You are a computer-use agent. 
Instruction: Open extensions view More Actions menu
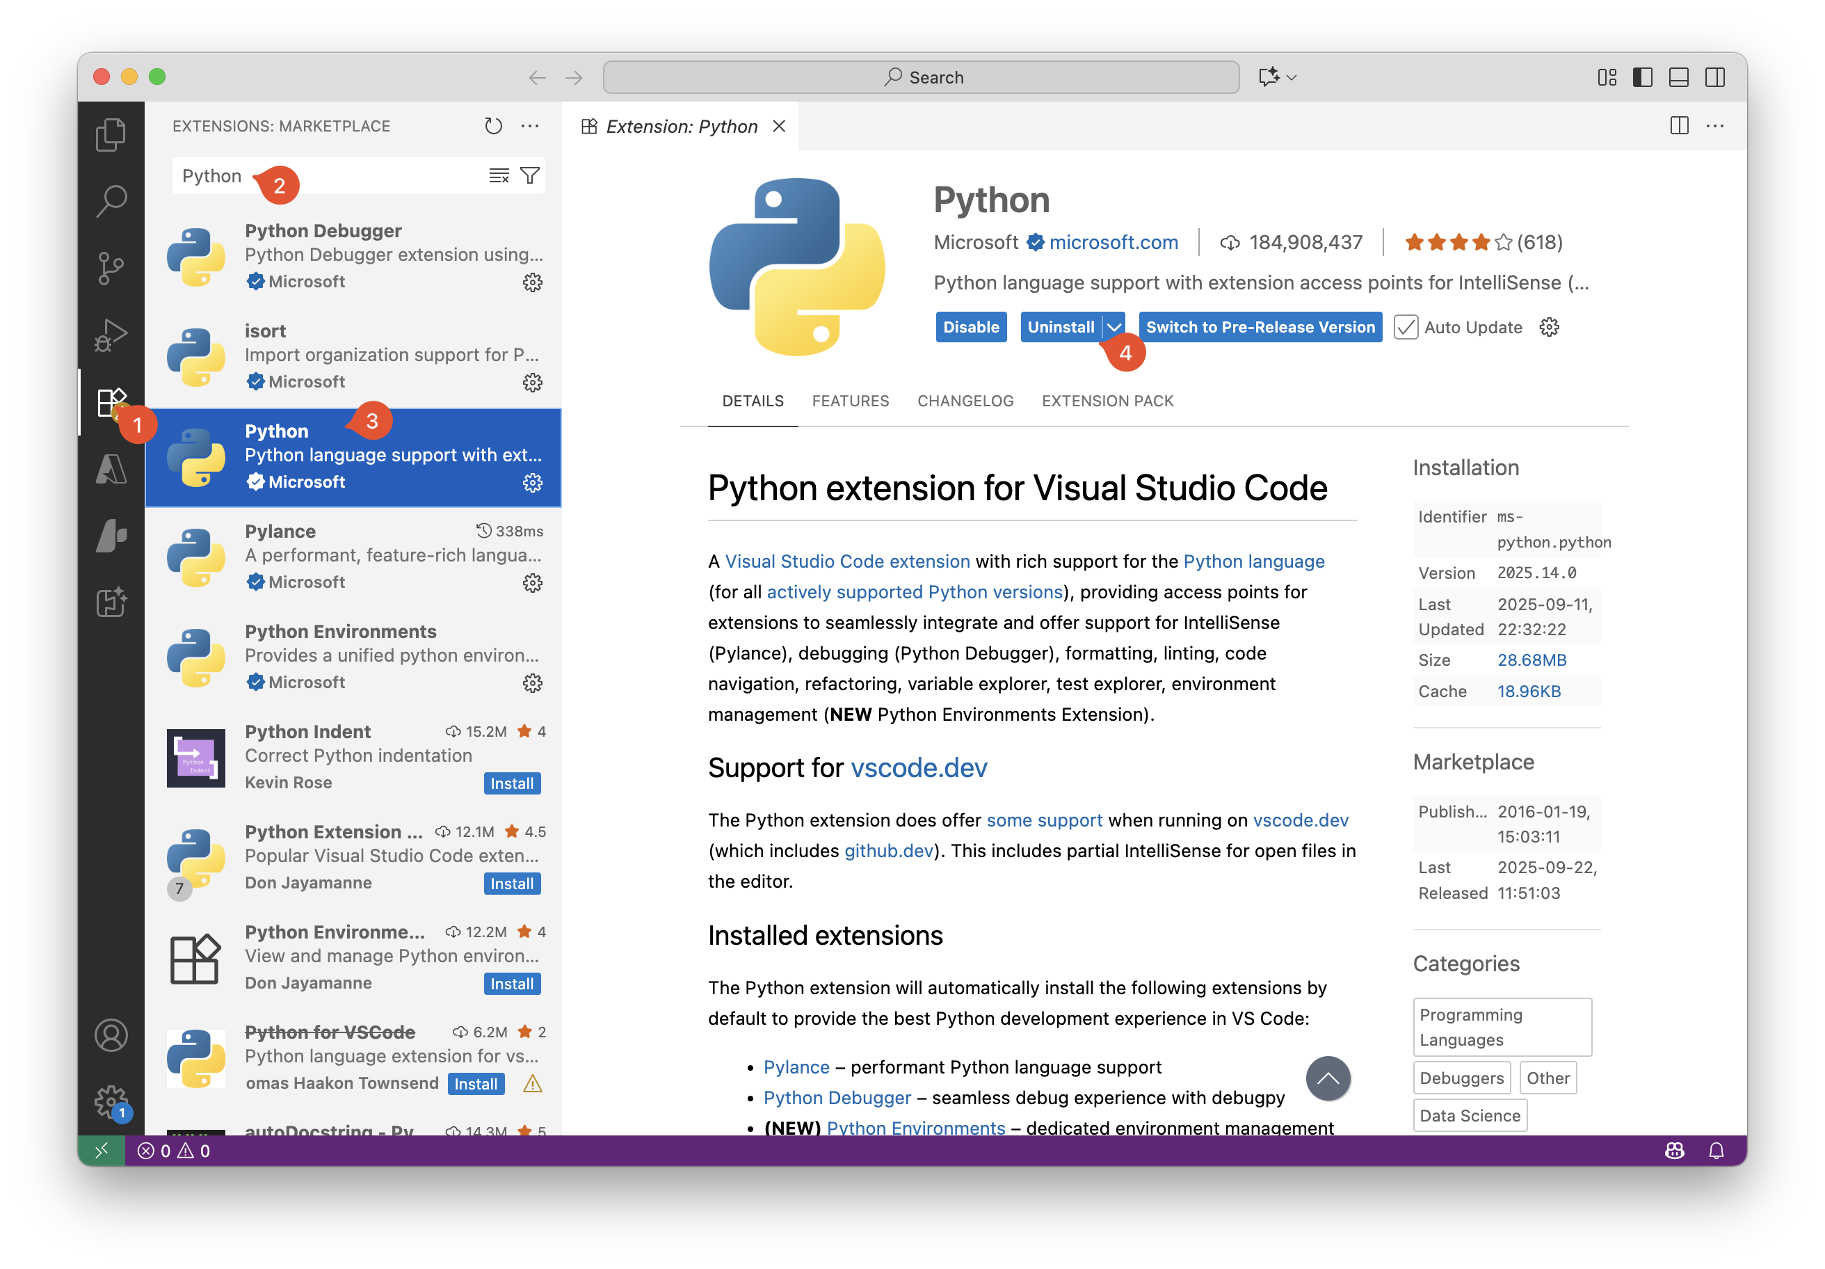tap(530, 127)
